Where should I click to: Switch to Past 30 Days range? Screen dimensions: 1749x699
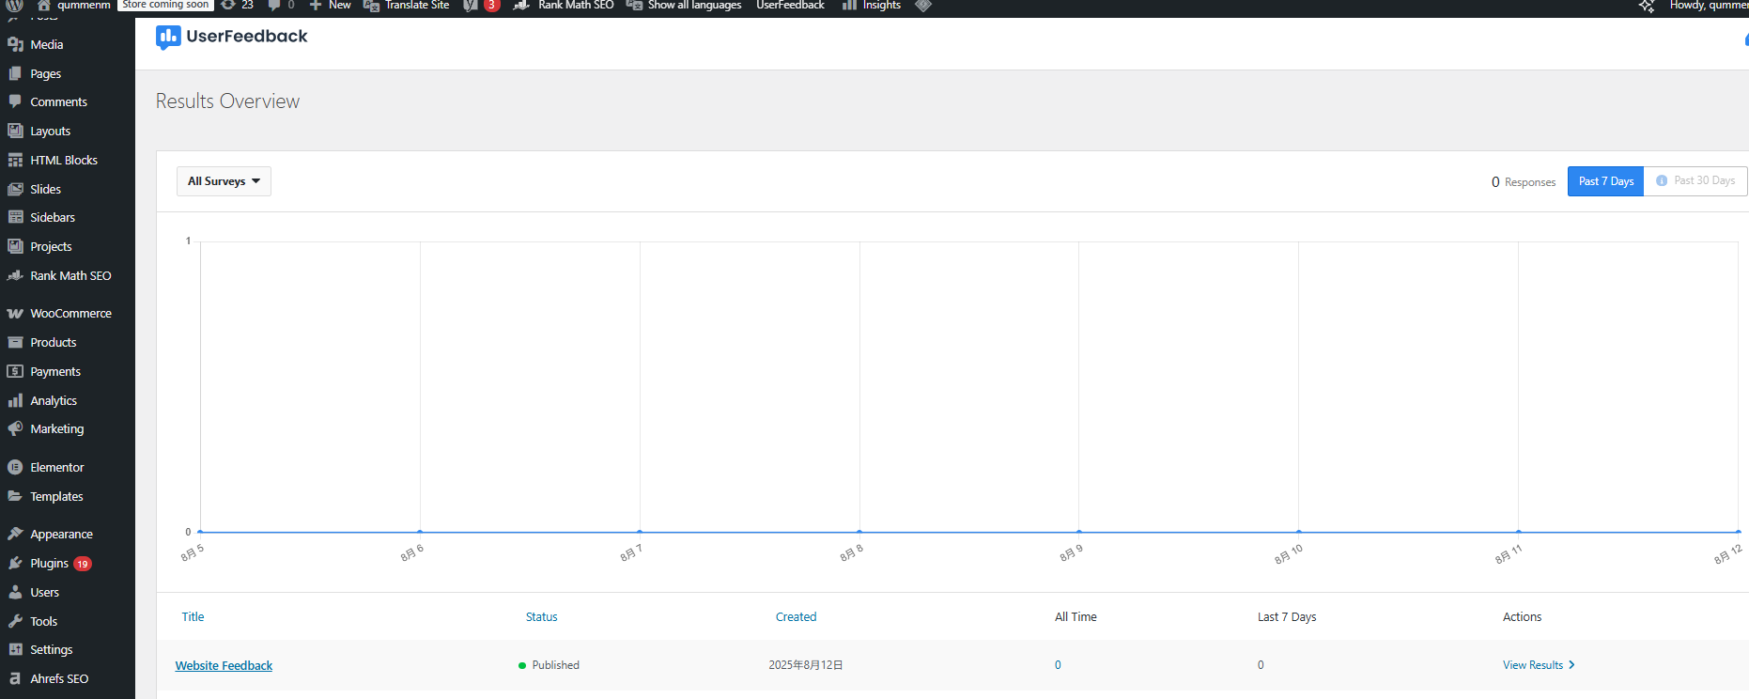(x=1695, y=180)
